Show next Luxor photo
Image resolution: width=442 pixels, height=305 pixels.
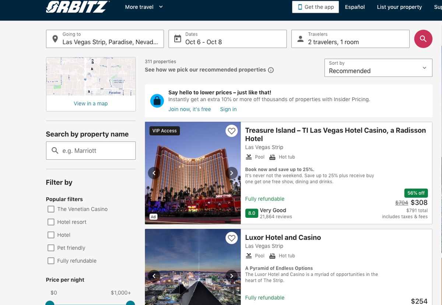(x=232, y=276)
